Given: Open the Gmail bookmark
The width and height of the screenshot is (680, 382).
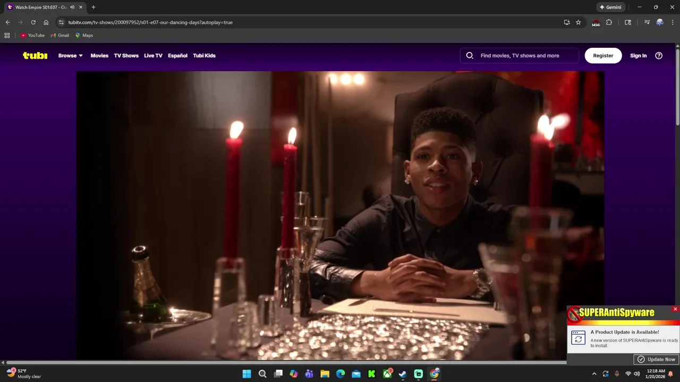Looking at the screenshot, I should pyautogui.click(x=59, y=36).
